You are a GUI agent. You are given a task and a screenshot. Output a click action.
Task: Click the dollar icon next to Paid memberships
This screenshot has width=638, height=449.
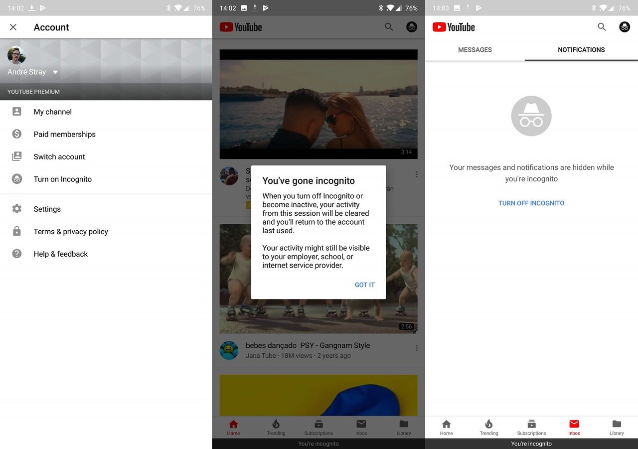pos(17,134)
